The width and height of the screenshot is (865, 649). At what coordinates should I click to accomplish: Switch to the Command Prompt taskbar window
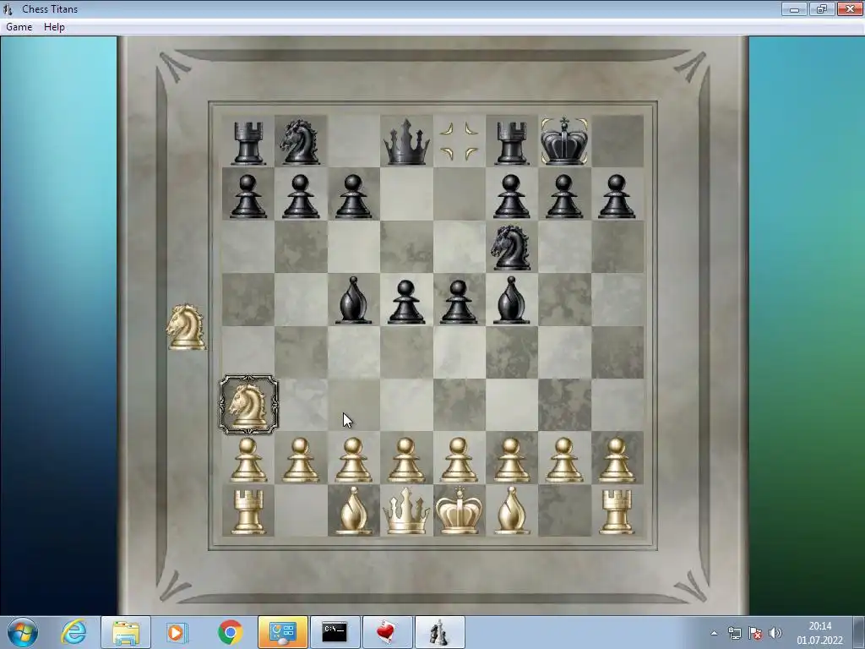coord(335,632)
